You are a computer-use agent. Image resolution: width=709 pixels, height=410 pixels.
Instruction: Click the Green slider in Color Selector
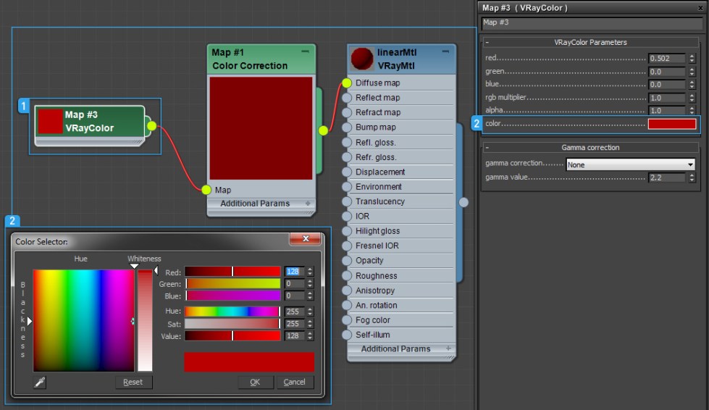click(232, 283)
